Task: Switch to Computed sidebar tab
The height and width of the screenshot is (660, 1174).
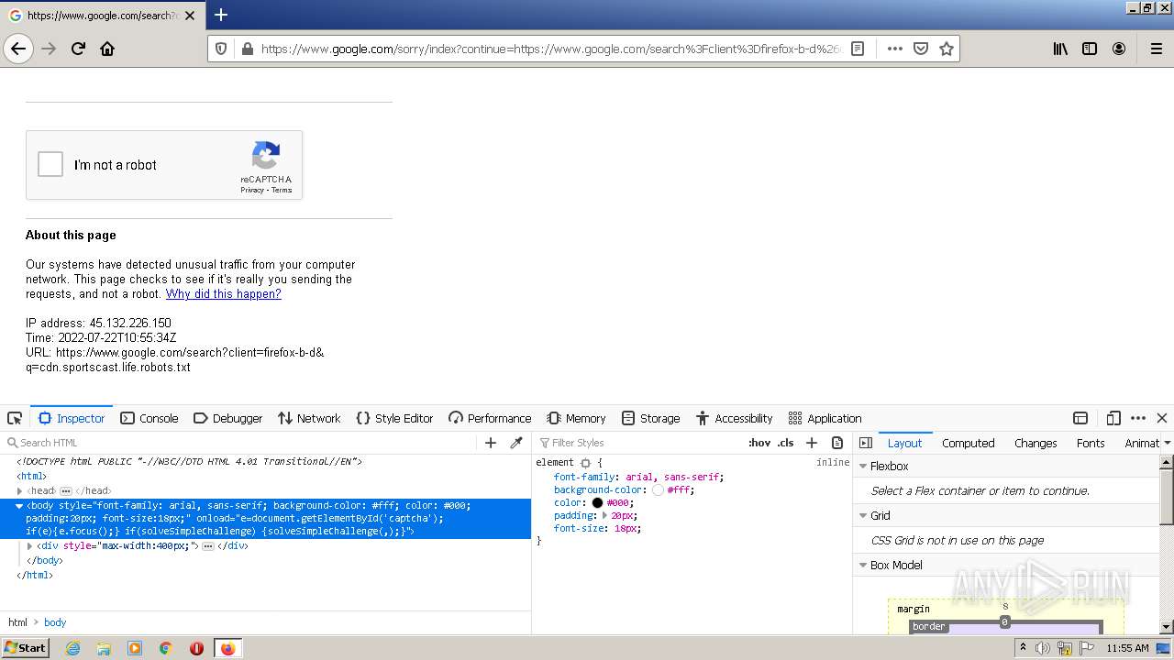Action: (968, 443)
